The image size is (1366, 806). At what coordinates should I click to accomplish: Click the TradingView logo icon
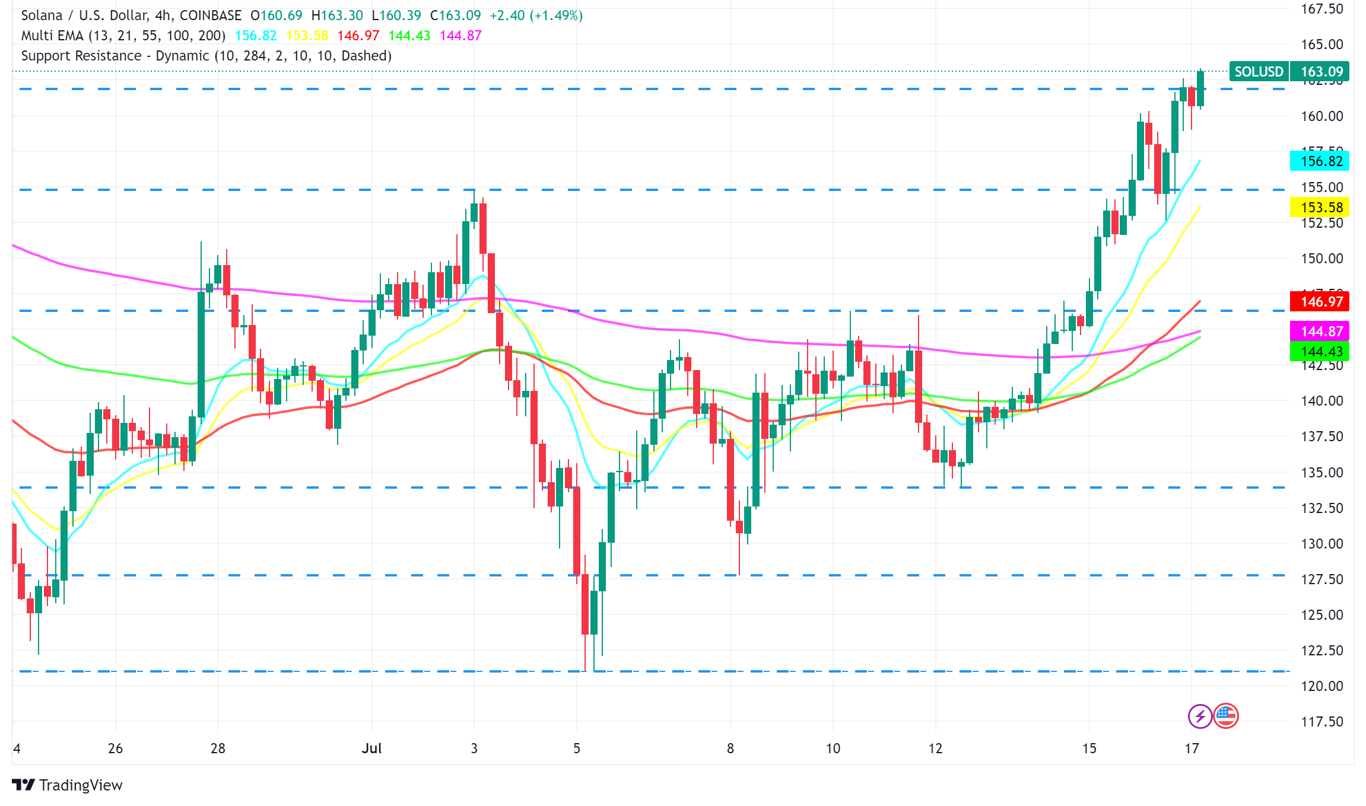23,785
